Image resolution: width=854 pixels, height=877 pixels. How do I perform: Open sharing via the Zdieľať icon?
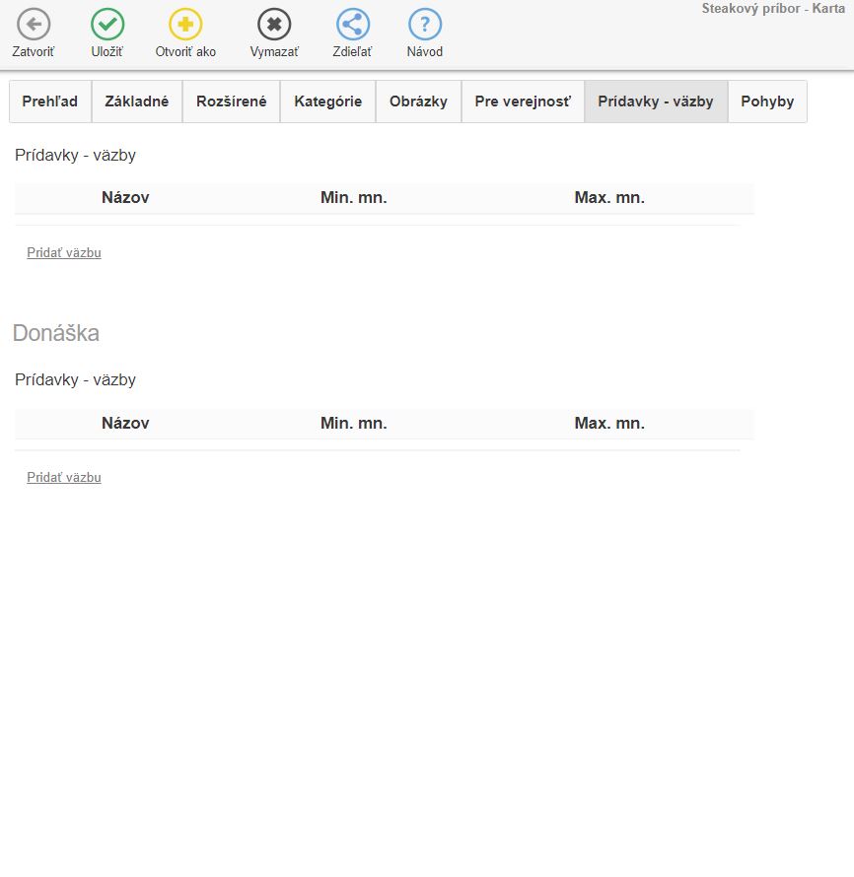(352, 25)
